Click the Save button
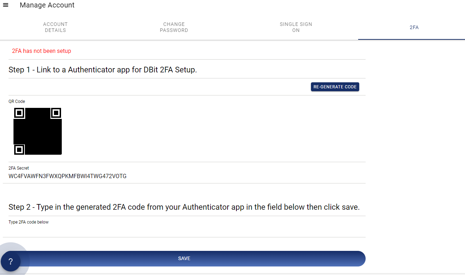The width and height of the screenshot is (465, 275). (184, 258)
